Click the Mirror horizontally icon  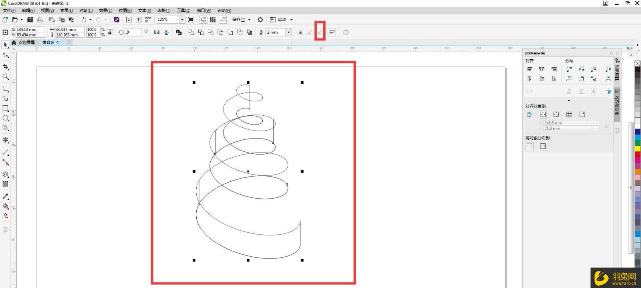pyautogui.click(x=157, y=32)
